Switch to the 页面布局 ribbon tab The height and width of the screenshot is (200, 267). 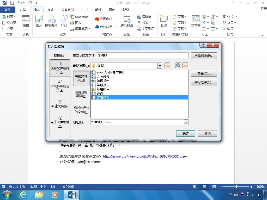pos(68,10)
